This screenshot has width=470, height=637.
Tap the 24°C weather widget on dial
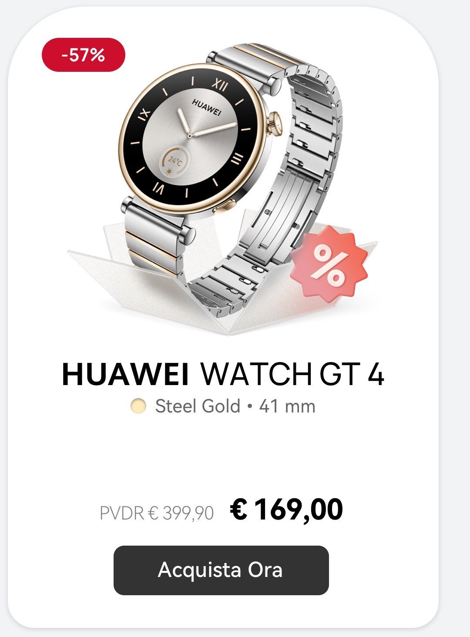[175, 162]
